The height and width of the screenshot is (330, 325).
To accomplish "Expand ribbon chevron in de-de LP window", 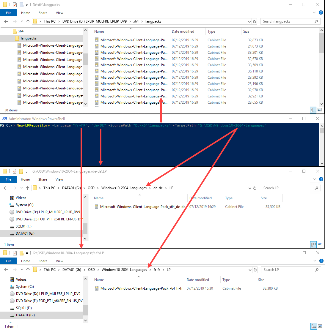I will pos(315,179).
